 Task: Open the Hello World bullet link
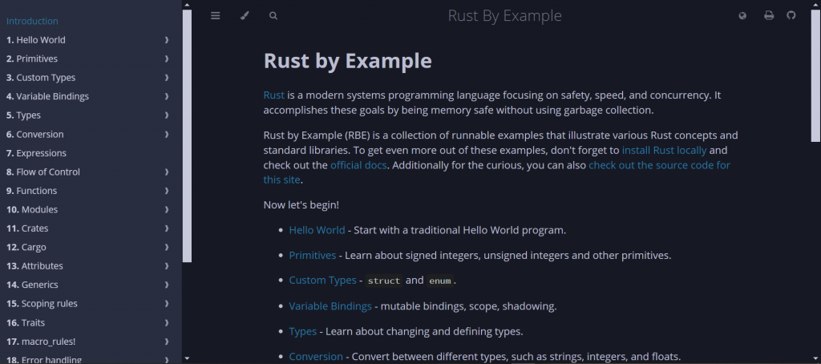[317, 230]
